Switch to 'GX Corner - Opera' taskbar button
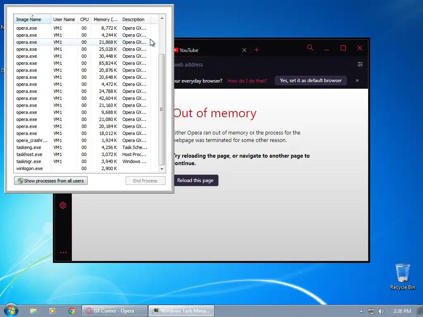The width and height of the screenshot is (423, 317). click(x=114, y=311)
